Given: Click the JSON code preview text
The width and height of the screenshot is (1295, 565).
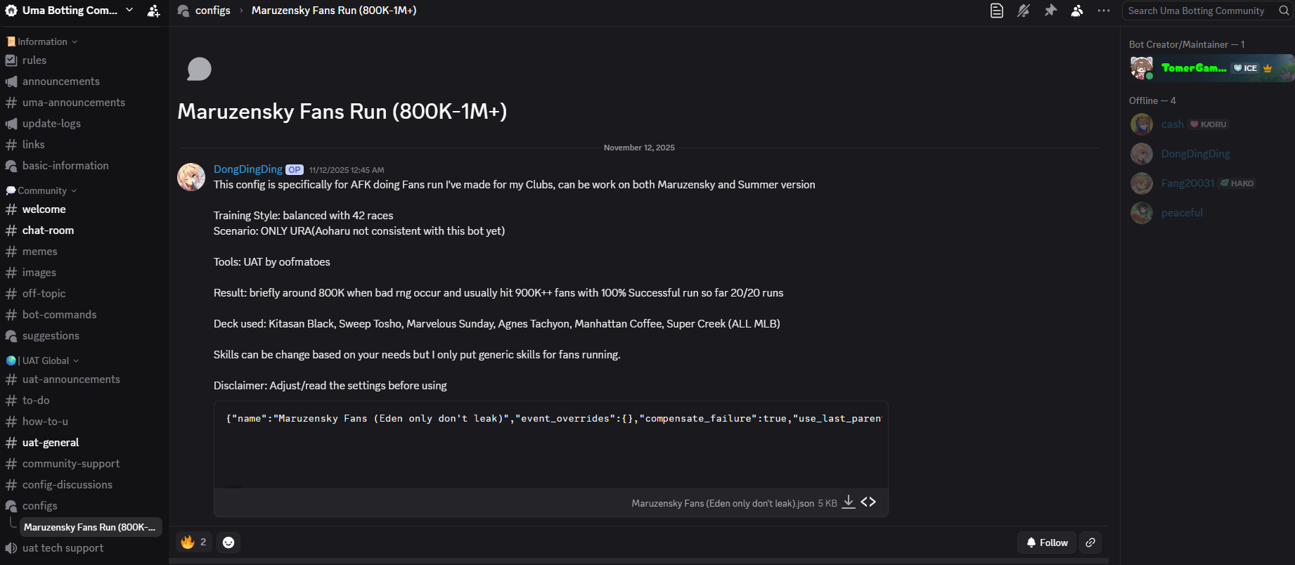Looking at the screenshot, I should coord(554,419).
